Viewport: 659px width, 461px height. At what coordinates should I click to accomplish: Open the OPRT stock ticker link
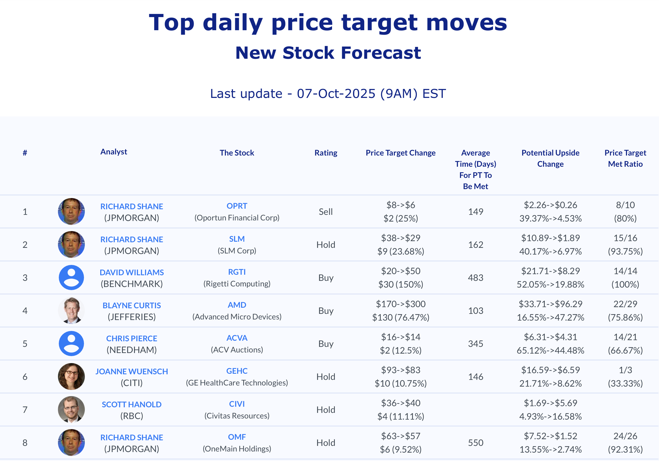coord(237,206)
